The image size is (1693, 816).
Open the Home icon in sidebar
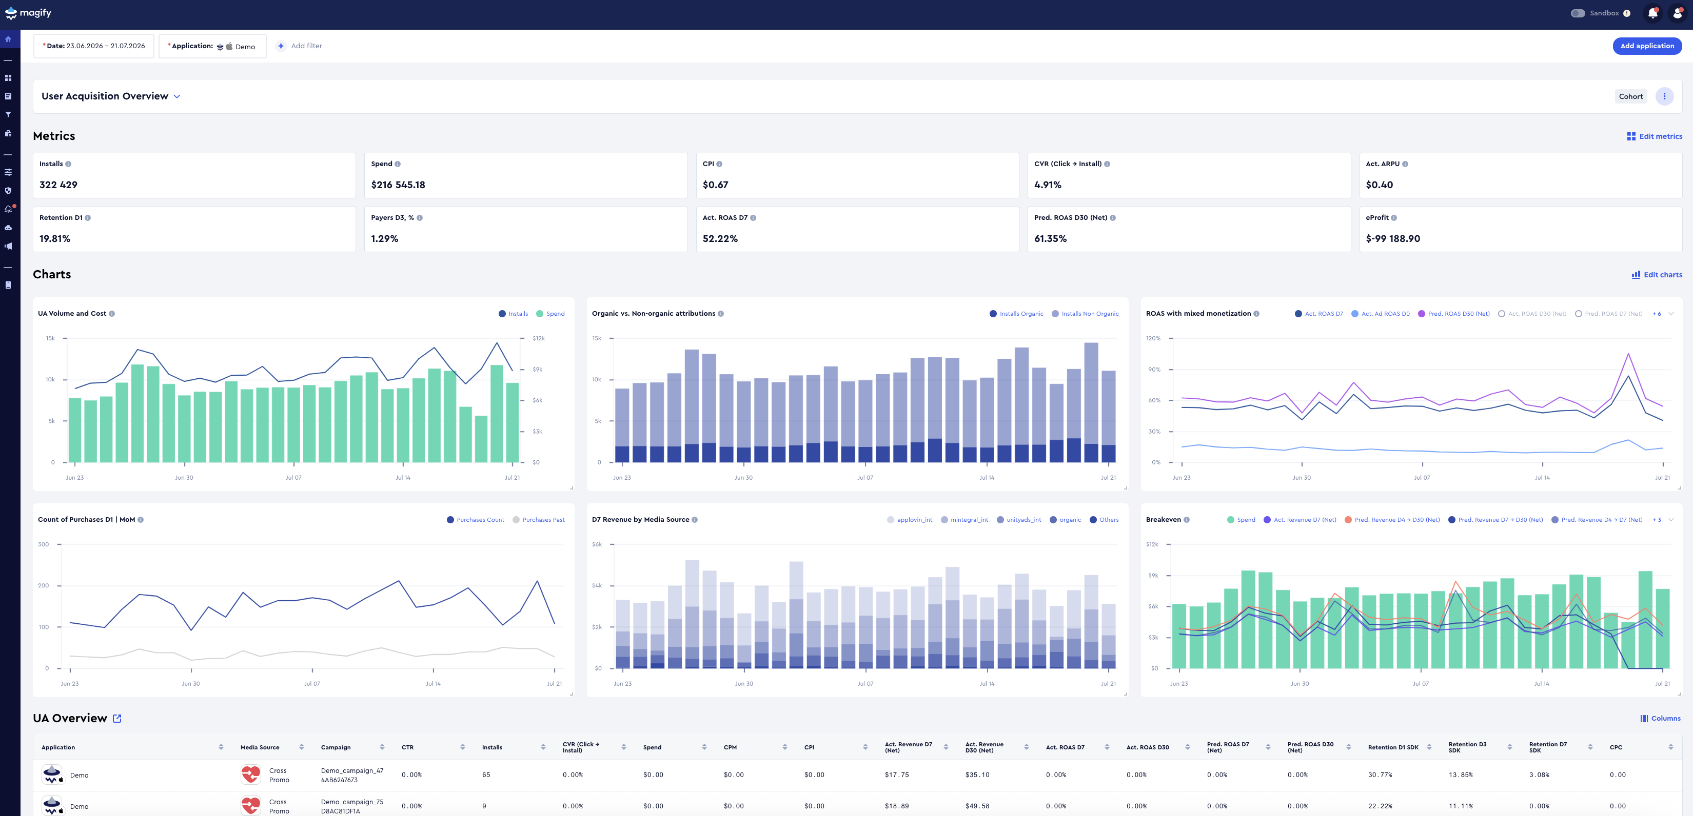pyautogui.click(x=8, y=39)
